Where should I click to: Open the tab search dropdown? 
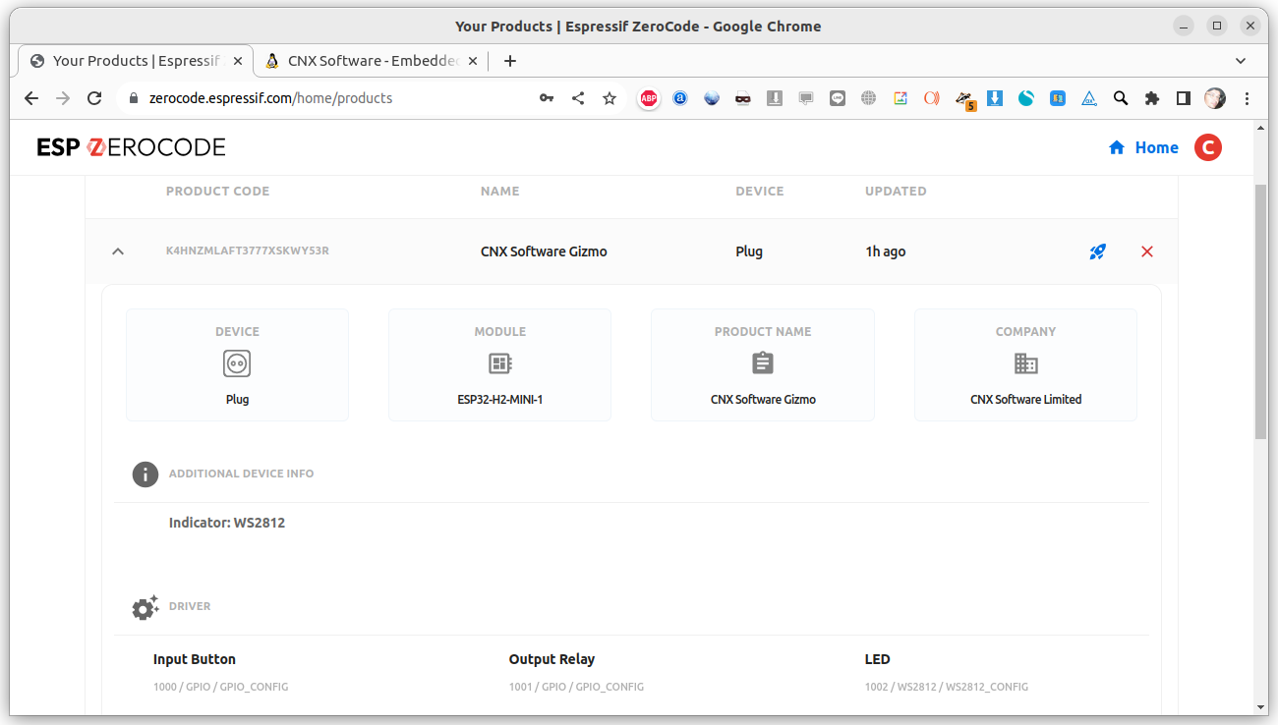[1241, 61]
